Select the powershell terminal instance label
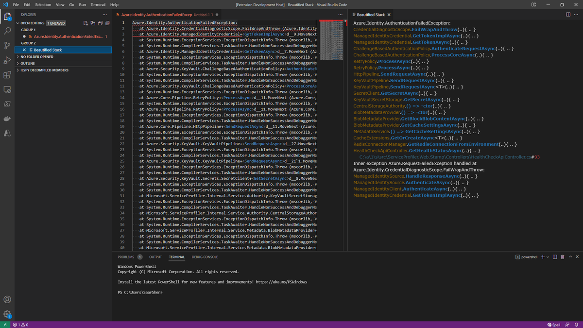Viewport: 583px width, 328px height. click(527, 257)
